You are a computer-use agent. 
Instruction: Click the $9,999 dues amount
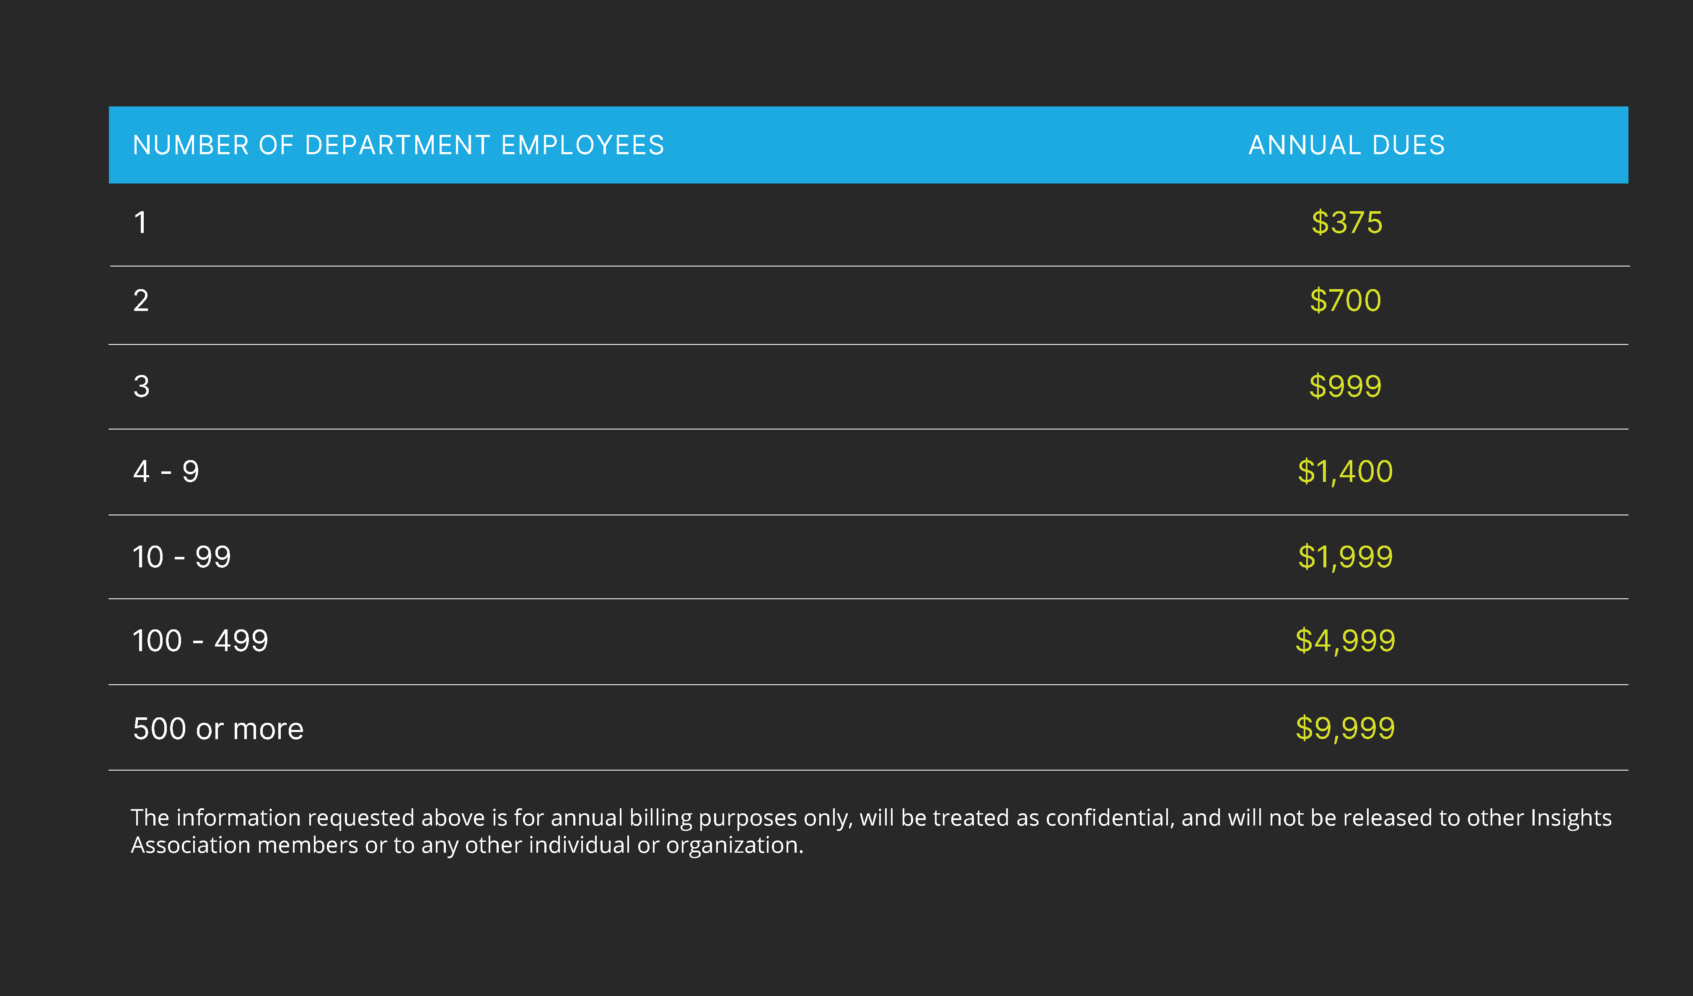pyautogui.click(x=1346, y=728)
